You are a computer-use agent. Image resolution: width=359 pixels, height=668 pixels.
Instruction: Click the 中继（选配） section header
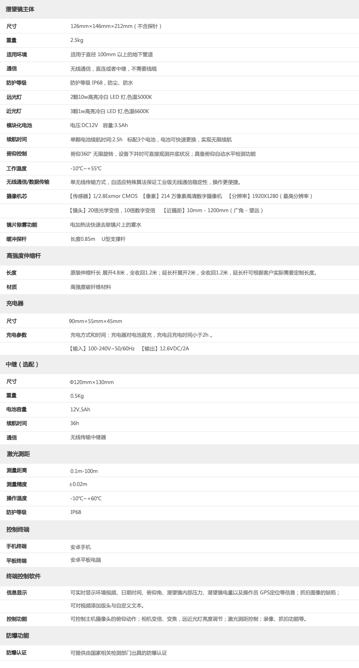click(x=23, y=364)
